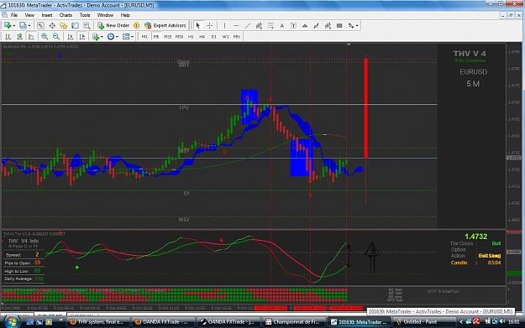The width and height of the screenshot is (525, 328).
Task: Select the Bar Chart display icon
Action: [x=8, y=37]
